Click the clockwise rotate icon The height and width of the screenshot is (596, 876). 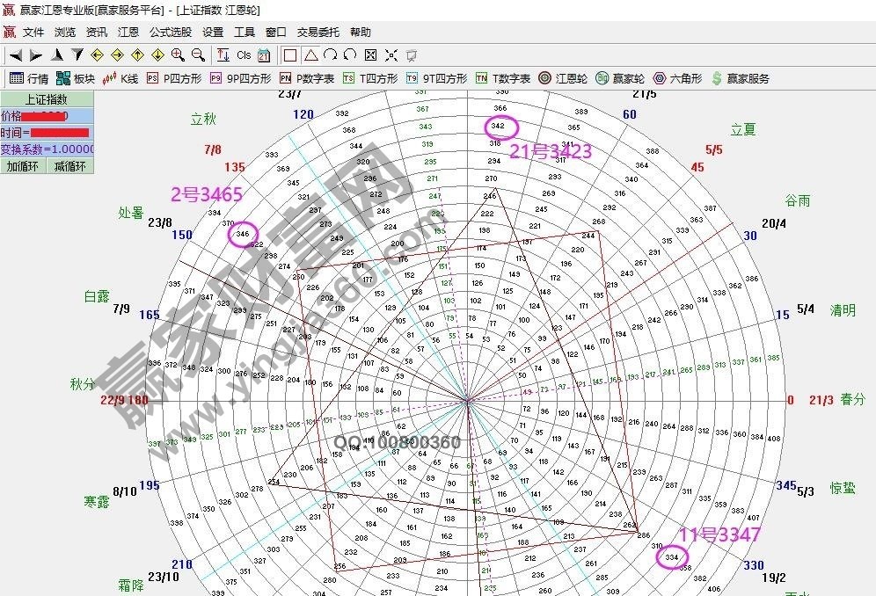pyautogui.click(x=330, y=55)
